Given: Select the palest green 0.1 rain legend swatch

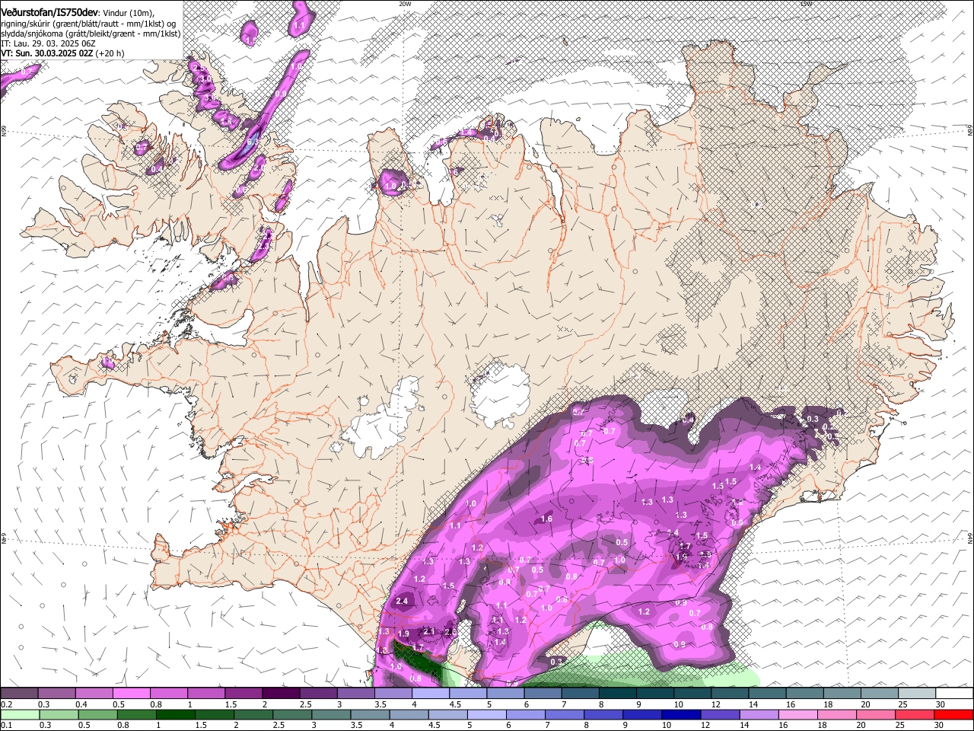Looking at the screenshot, I should point(20,714).
